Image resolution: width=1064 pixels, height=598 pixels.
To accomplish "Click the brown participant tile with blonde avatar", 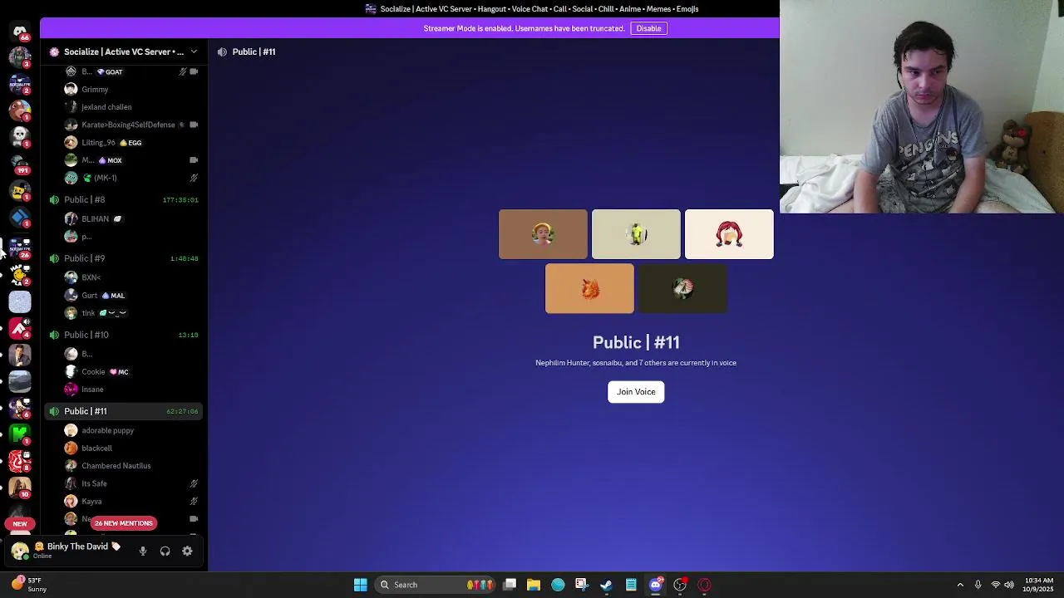I will click(x=543, y=234).
